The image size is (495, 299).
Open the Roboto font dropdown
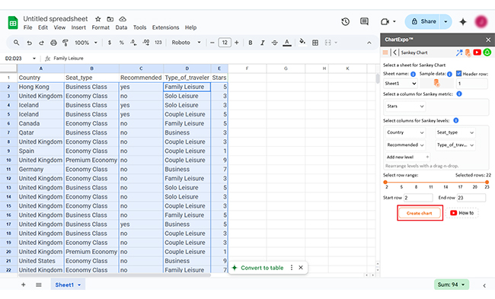[x=187, y=43]
